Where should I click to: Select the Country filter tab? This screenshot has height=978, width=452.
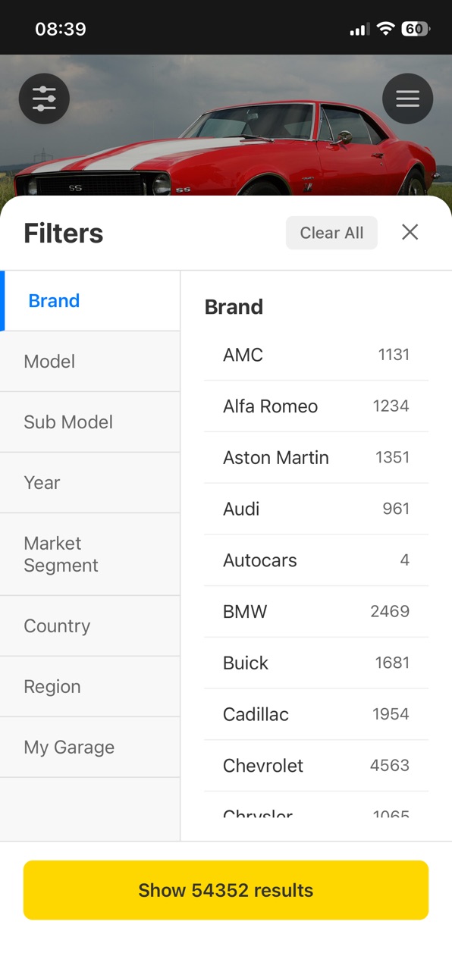pos(90,626)
